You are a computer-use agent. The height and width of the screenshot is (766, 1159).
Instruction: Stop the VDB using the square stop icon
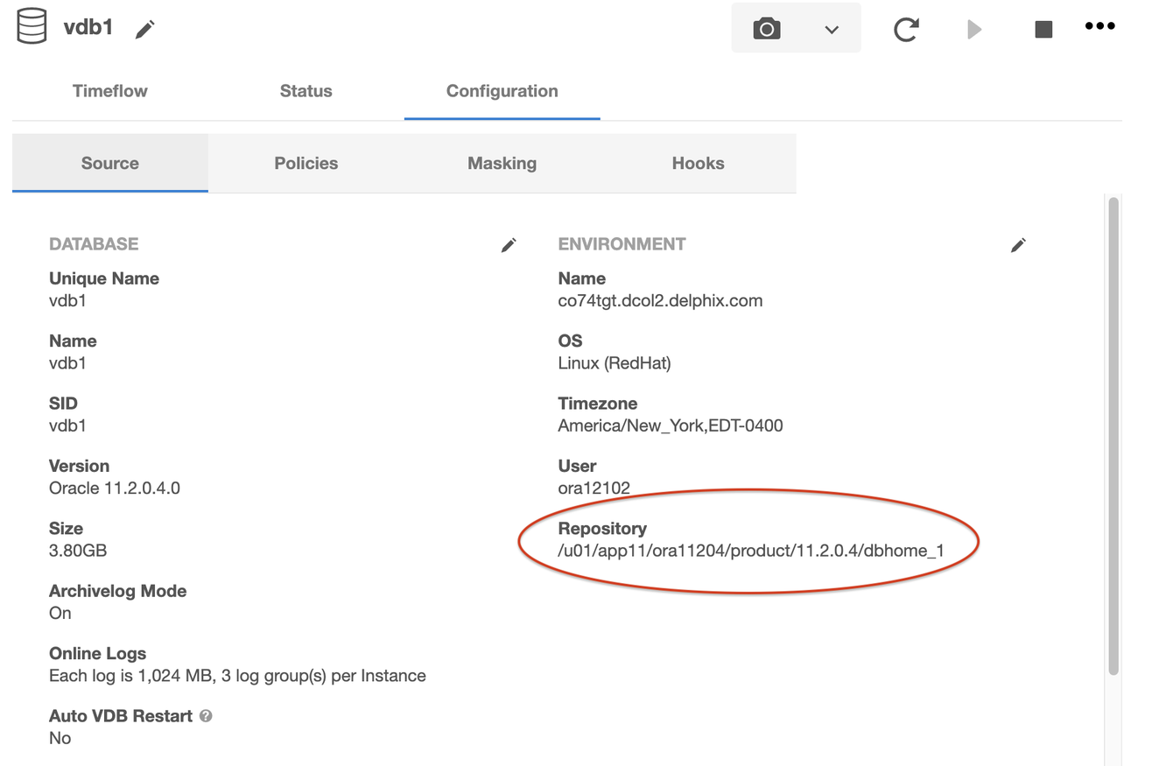point(1043,27)
